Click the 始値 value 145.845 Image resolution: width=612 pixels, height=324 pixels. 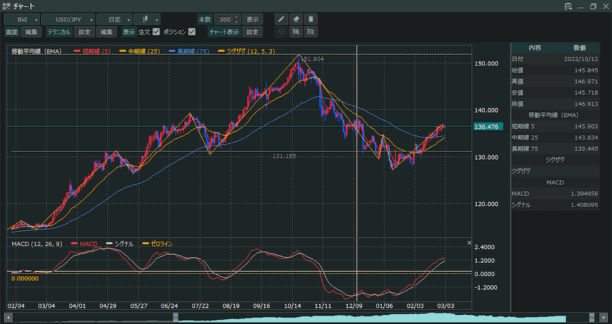(x=586, y=70)
